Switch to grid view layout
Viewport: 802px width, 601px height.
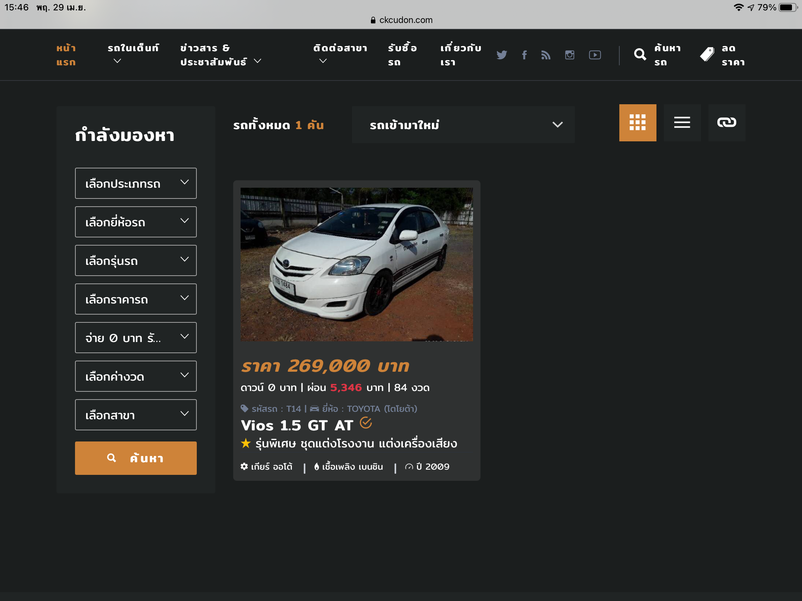638,122
